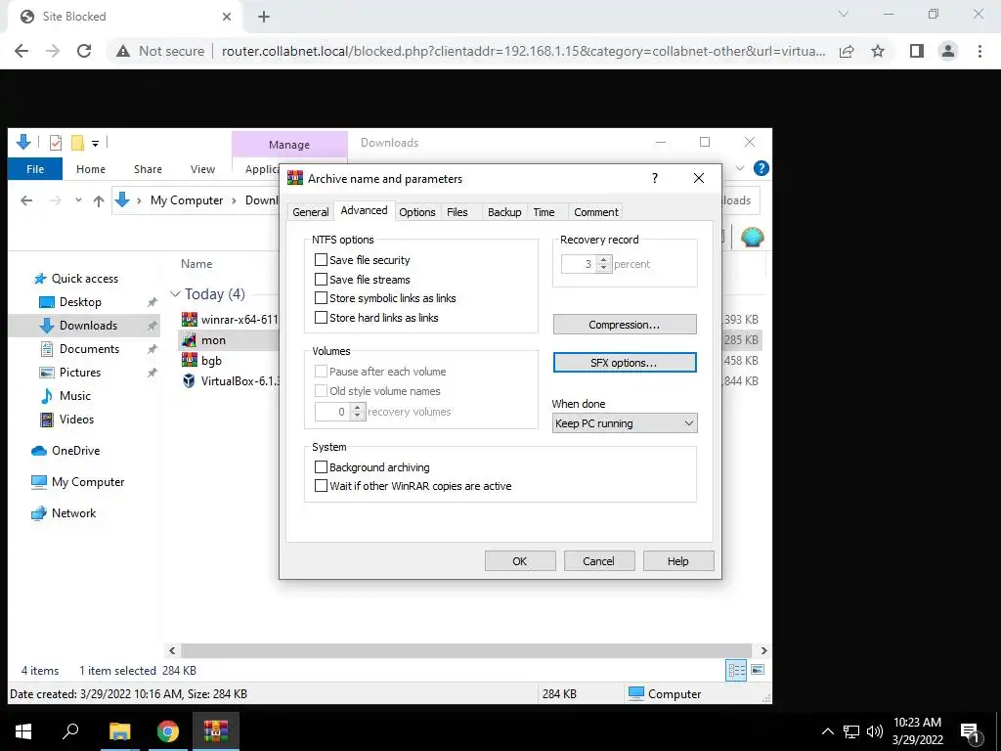Switch to details view icon
This screenshot has width=1001, height=751.
pyautogui.click(x=736, y=670)
